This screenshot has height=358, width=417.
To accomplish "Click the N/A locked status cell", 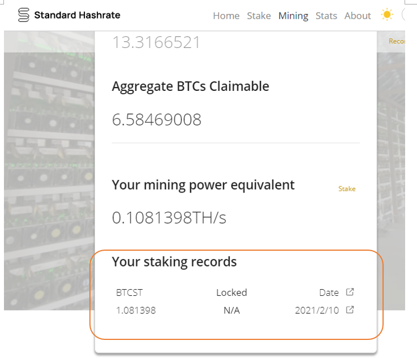I will pos(231,310).
